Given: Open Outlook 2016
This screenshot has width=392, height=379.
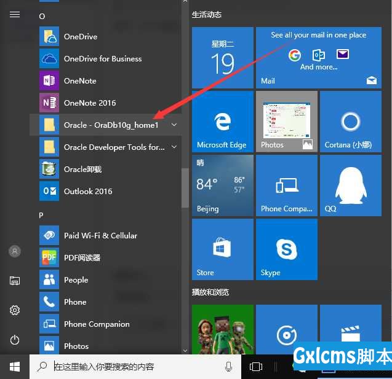Looking at the screenshot, I should coord(105,191).
